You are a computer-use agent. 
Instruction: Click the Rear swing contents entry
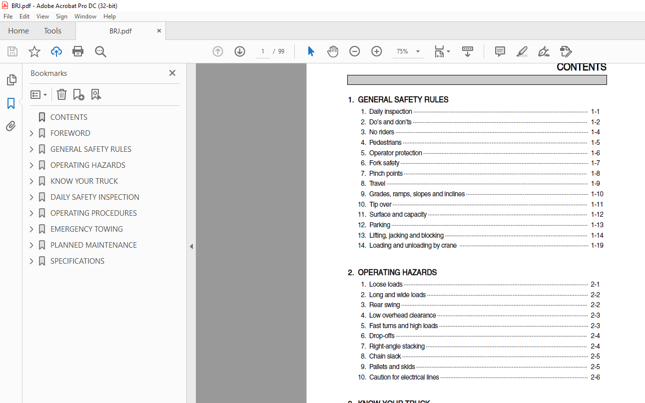pyautogui.click(x=481, y=305)
